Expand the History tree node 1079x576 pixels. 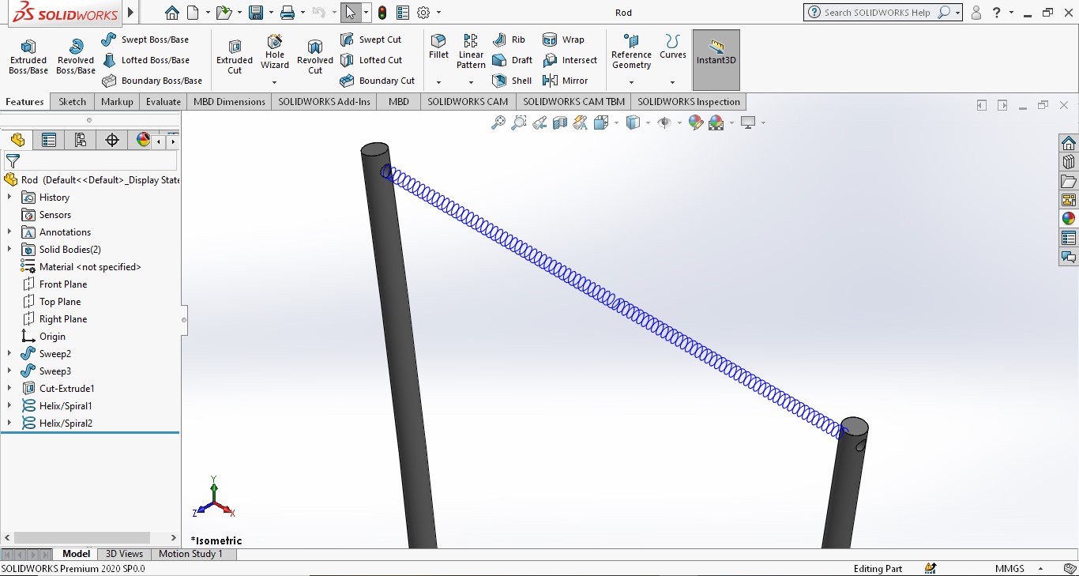click(x=9, y=198)
